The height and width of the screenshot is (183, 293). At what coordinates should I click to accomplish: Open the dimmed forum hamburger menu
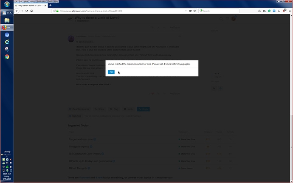[227, 19]
